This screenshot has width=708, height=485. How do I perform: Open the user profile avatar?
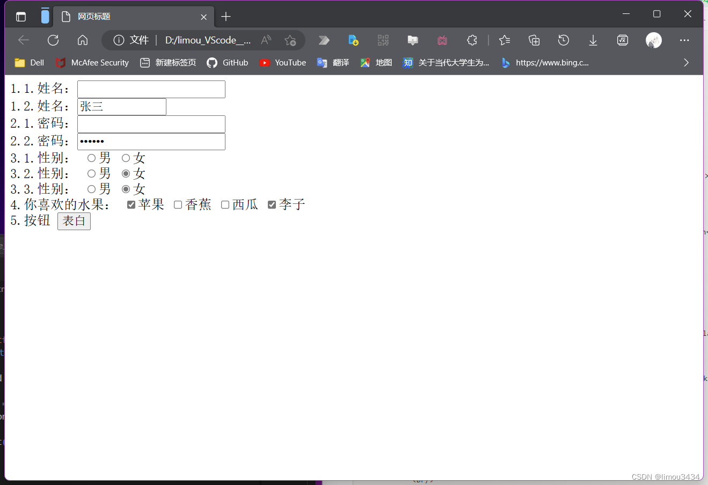(x=654, y=40)
